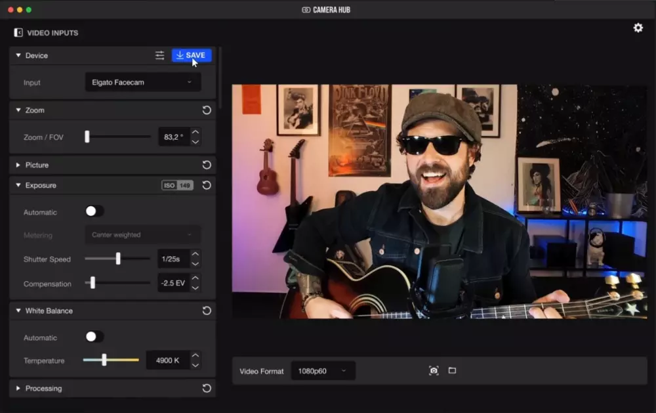Reset the Processing section
Image resolution: width=656 pixels, height=413 pixels.
207,388
